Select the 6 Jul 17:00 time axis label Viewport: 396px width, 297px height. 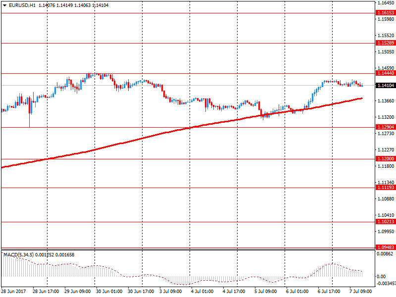[x=329, y=292]
